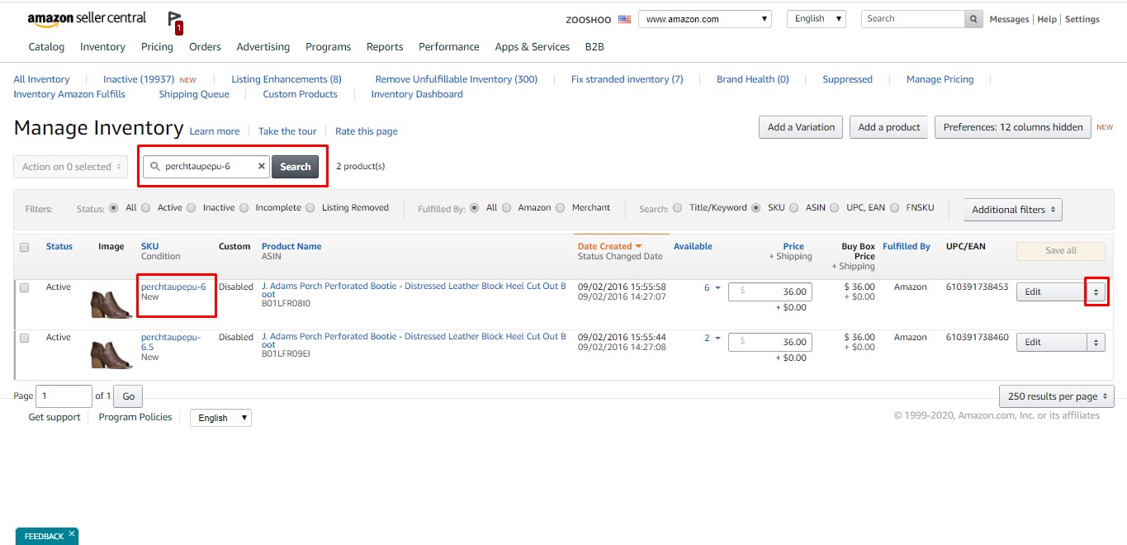Open product image thumbnail for perchtaupepu-6
The width and height of the screenshot is (1127, 545).
[x=111, y=305]
